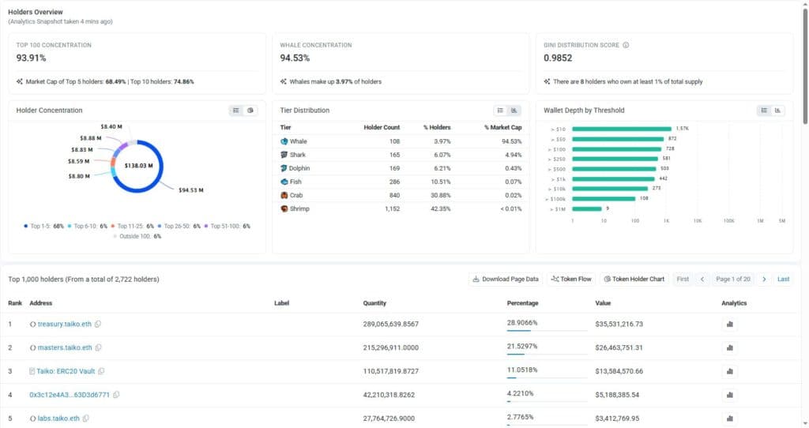Click percentage 11.0518%
Screen dimensions: 809x428
(x=522, y=370)
